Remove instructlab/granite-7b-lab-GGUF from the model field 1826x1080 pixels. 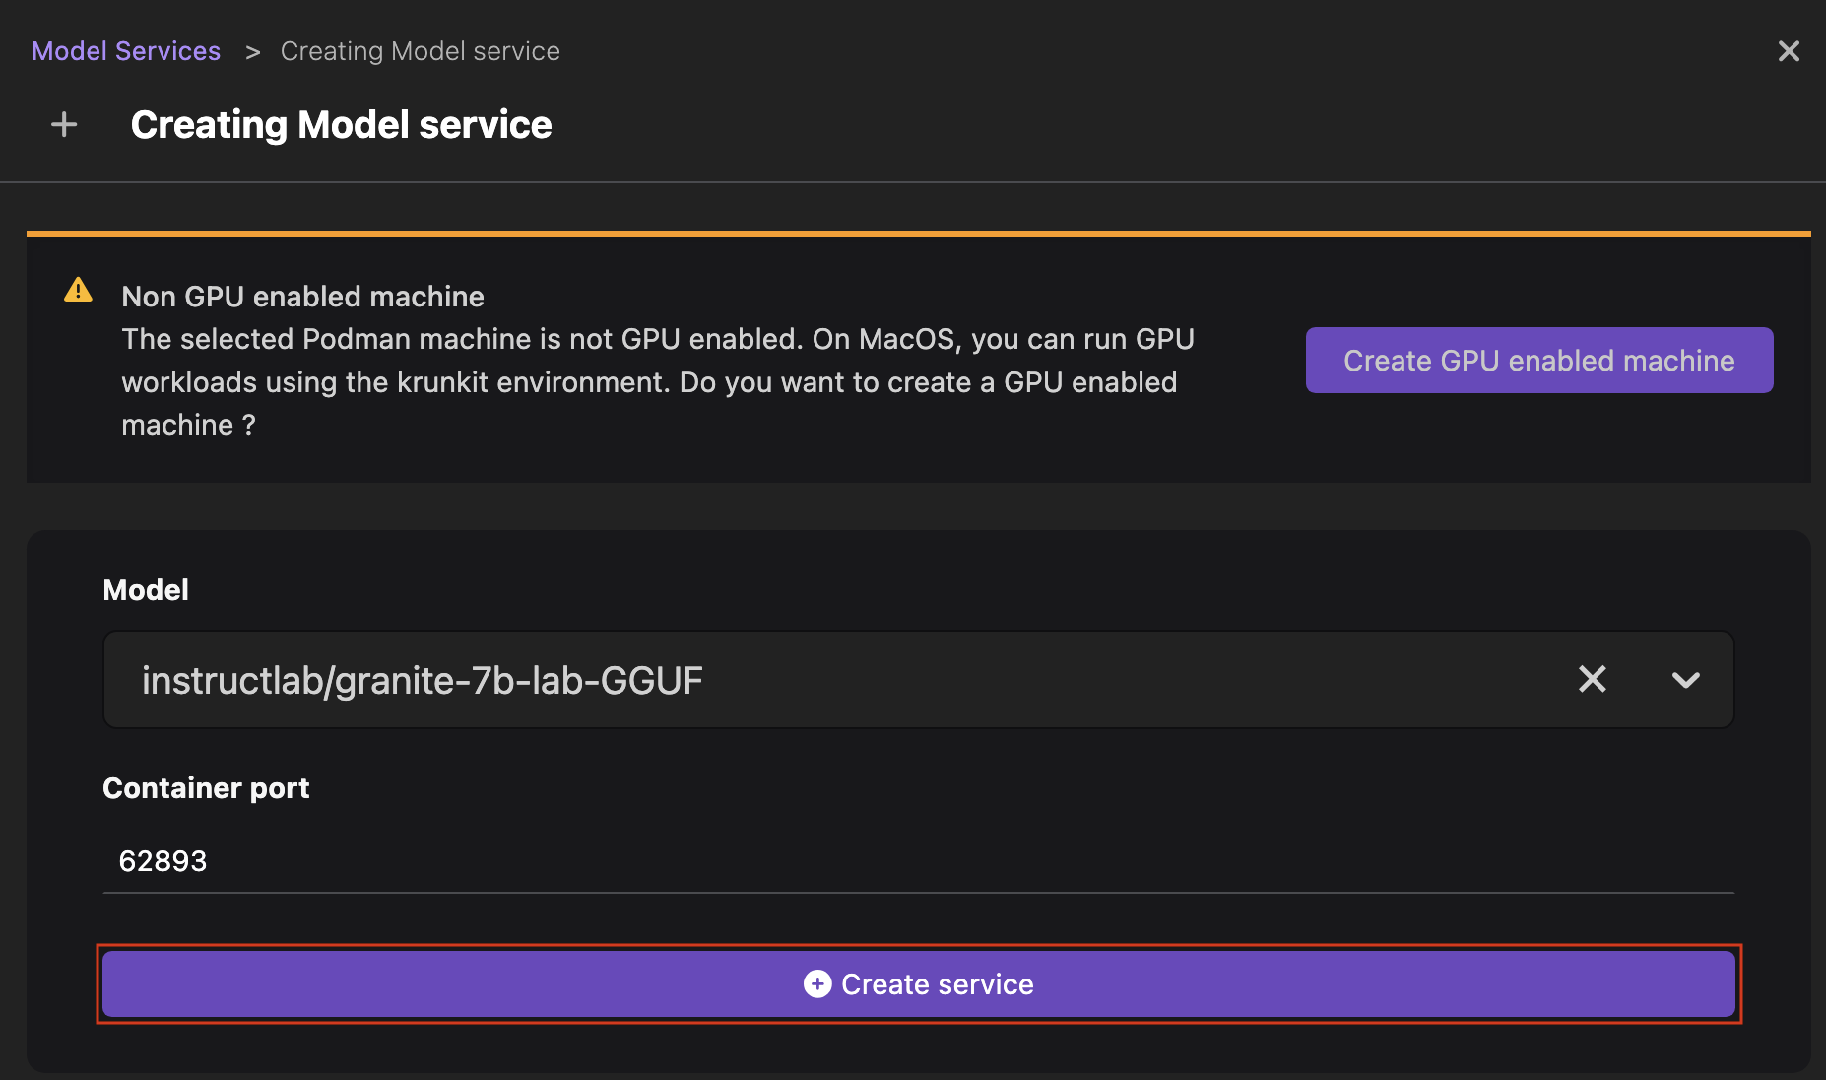click(x=1593, y=679)
